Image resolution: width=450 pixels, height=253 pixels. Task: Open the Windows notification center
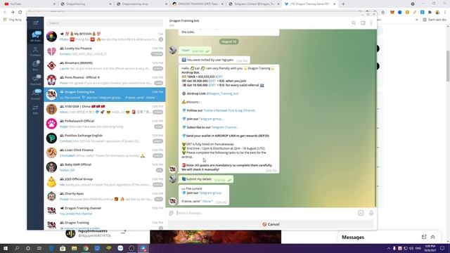442,248
